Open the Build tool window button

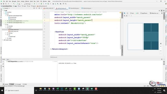coord(12,84)
